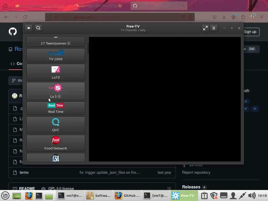
Task: Open the Free-TV hamburger menu
Action: tap(214, 28)
